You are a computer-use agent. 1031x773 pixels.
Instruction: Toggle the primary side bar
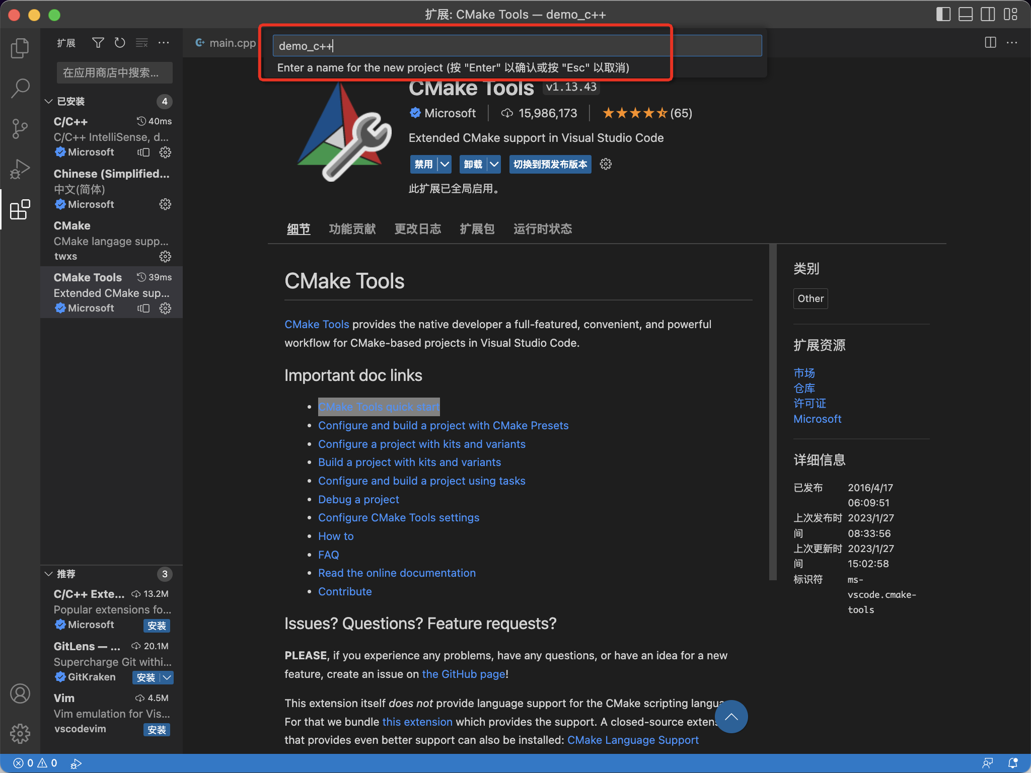943,14
